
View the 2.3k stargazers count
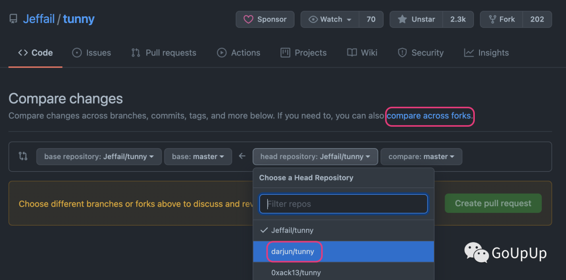458,19
